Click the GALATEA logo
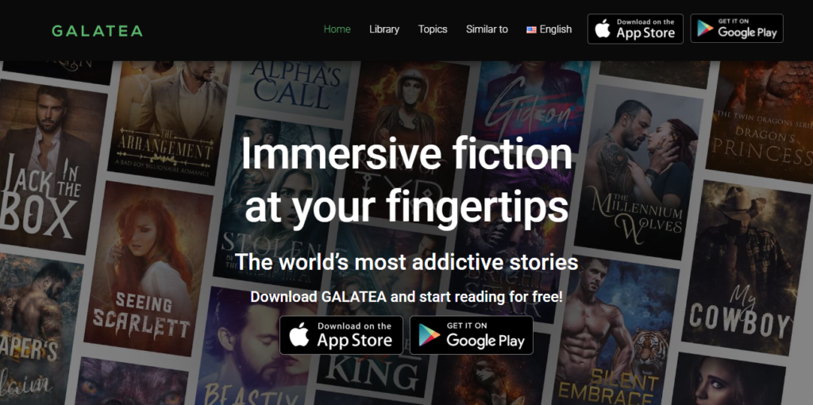Image resolution: width=813 pixels, height=405 pixels. pyautogui.click(x=97, y=31)
